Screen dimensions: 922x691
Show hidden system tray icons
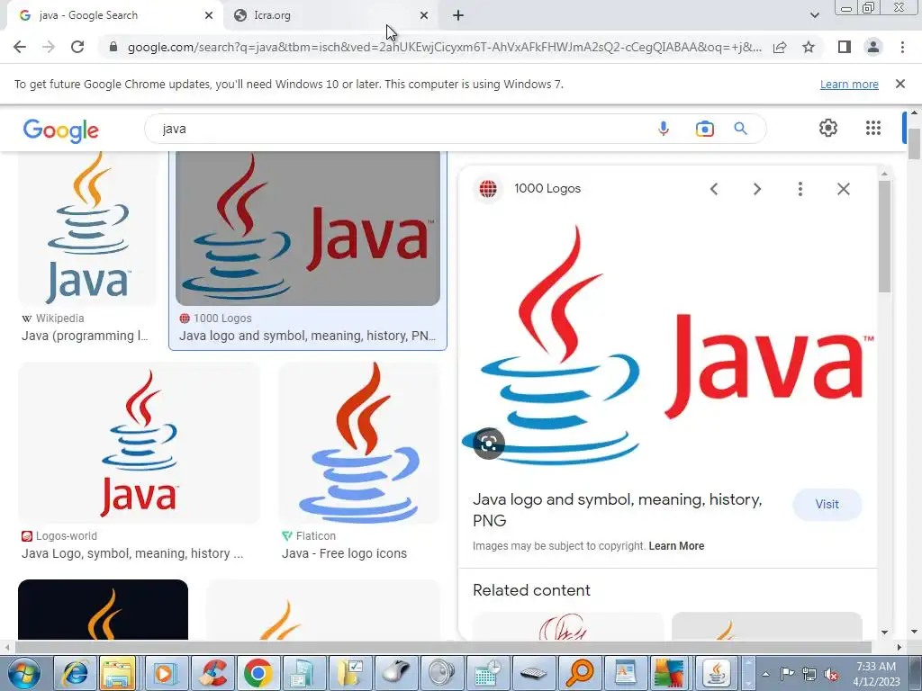765,674
